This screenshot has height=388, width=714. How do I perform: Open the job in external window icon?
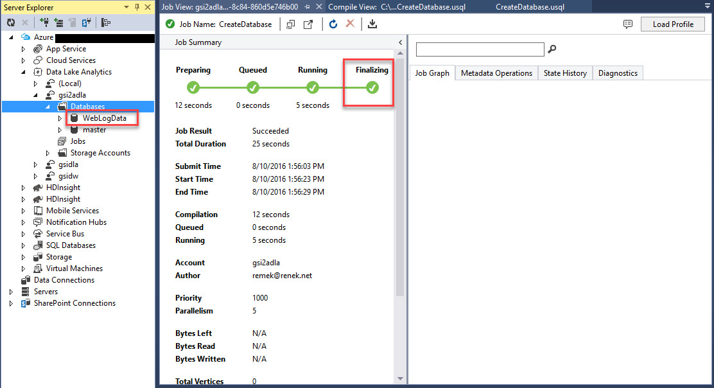coord(308,24)
